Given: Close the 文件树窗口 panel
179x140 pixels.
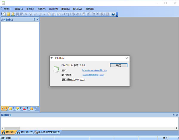Looking at the screenshot, I should tap(38, 20).
